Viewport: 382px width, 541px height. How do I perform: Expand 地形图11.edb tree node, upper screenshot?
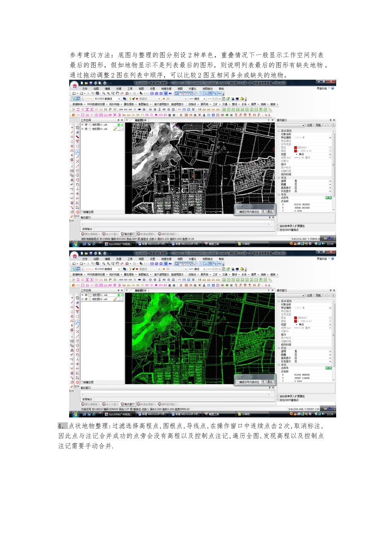pos(82,125)
